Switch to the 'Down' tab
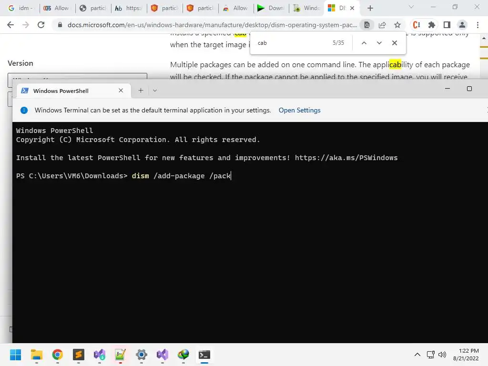This screenshot has width=488, height=366. [x=271, y=8]
